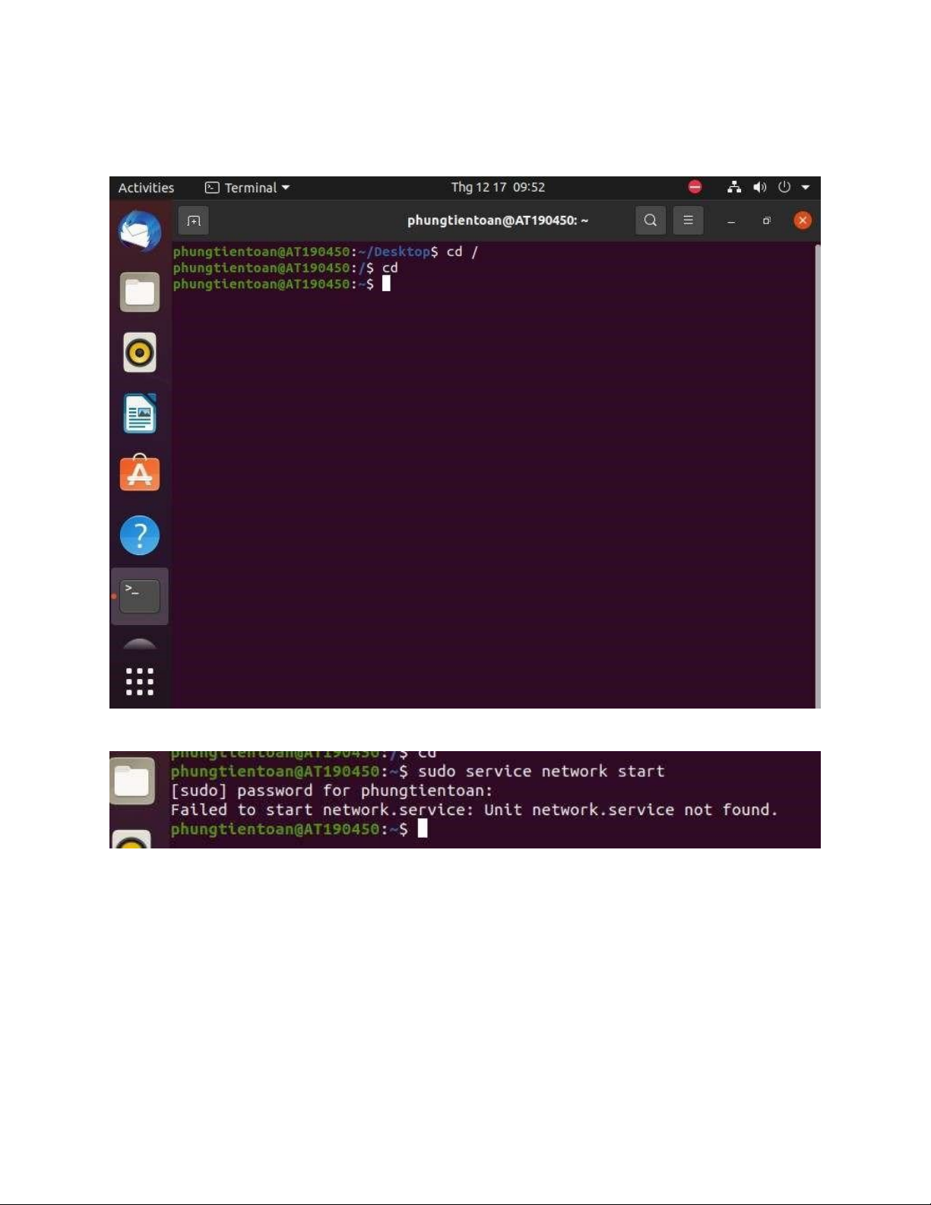
Task: Show Applications grid at dock bottom
Action: pos(140,682)
